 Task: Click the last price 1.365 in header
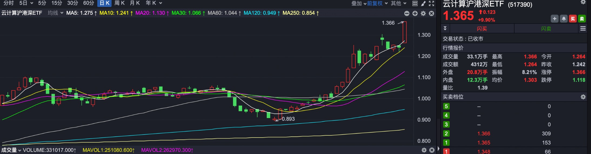[459, 16]
